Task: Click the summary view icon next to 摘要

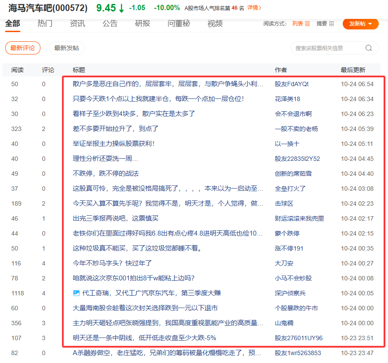Action: pos(332,24)
